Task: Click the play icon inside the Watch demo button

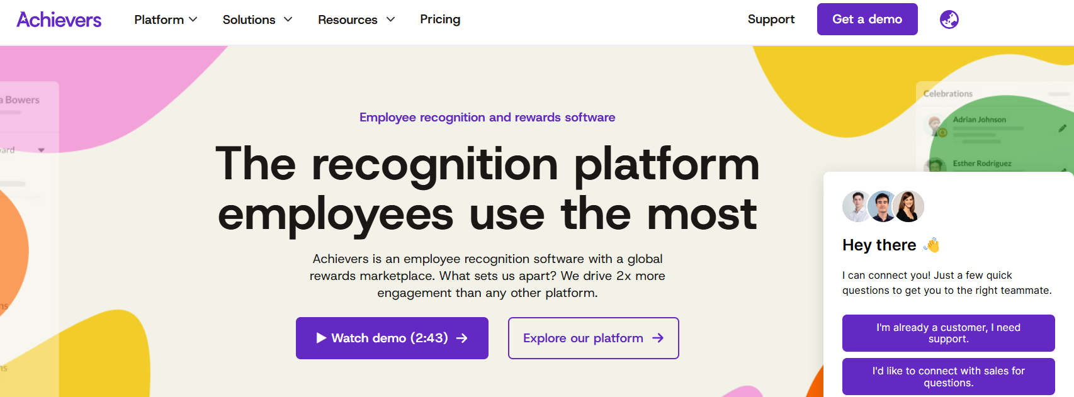Action: pyautogui.click(x=321, y=338)
